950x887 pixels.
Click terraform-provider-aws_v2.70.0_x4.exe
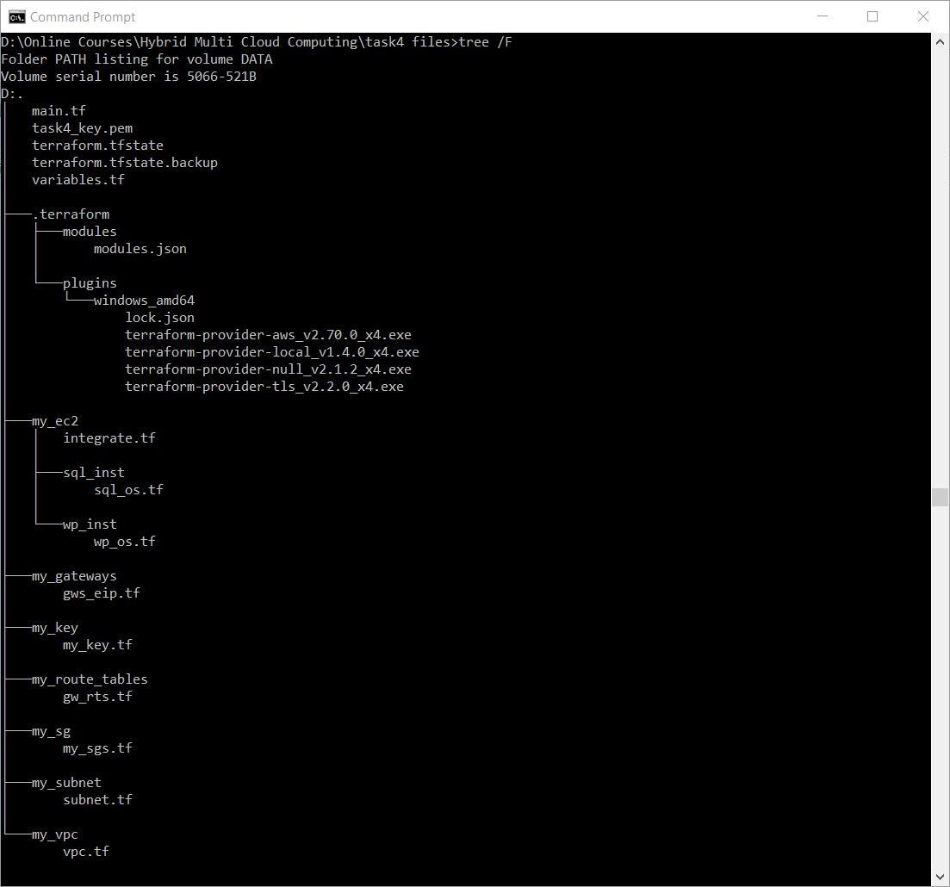pyautogui.click(x=269, y=335)
